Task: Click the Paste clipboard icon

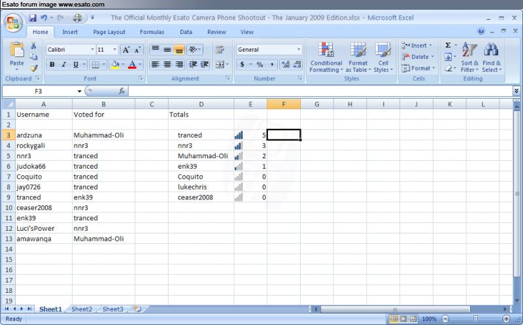Action: 17,50
